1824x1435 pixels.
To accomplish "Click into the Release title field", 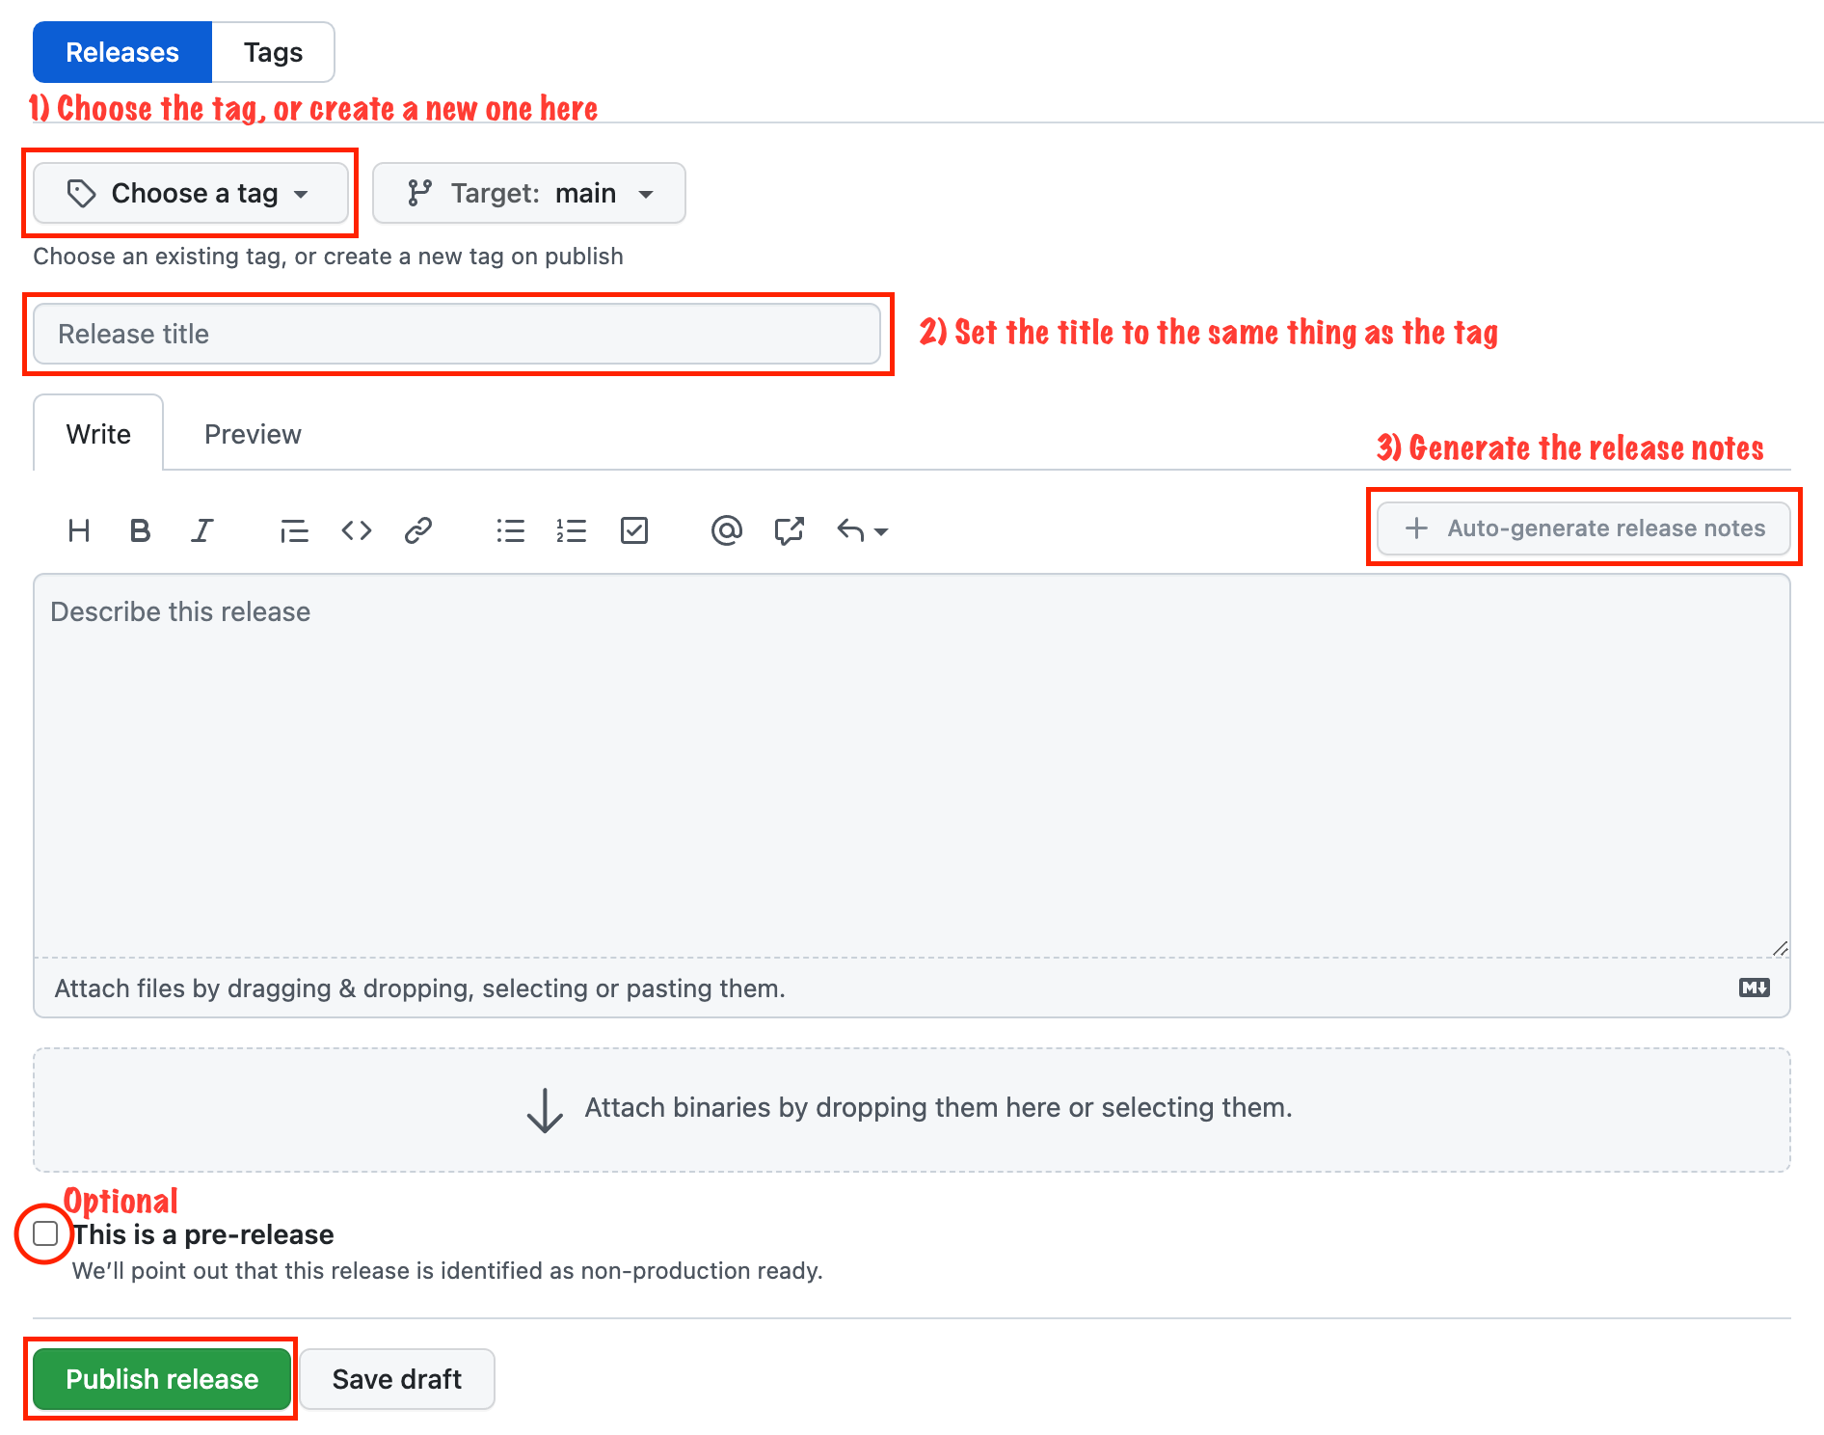I will (x=457, y=334).
